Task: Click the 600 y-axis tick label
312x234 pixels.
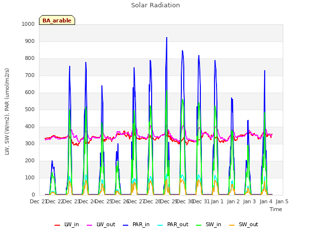Action: 30,93
